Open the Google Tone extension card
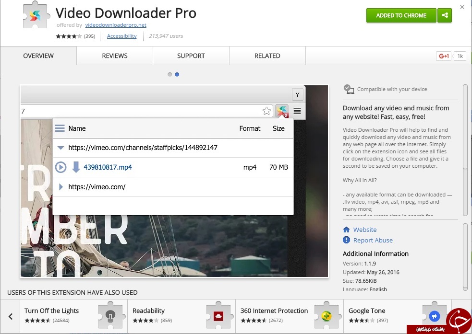472x334 pixels. [398, 316]
